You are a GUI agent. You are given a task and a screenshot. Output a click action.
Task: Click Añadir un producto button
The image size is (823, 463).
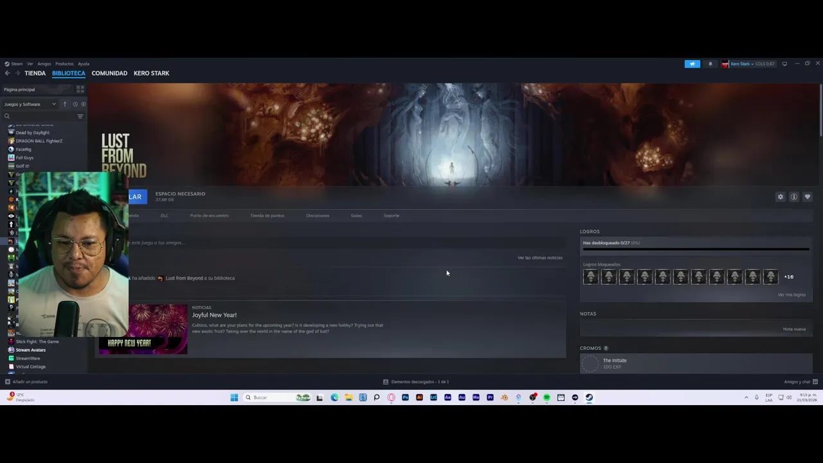26,382
